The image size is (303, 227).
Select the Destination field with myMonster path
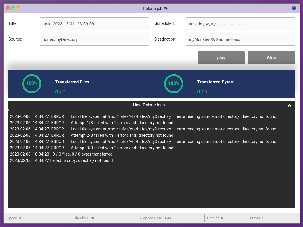pyautogui.click(x=240, y=39)
